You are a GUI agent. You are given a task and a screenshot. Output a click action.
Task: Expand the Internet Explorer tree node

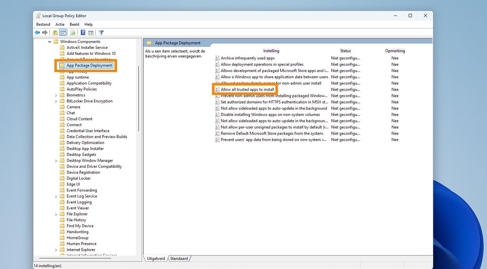56,250
